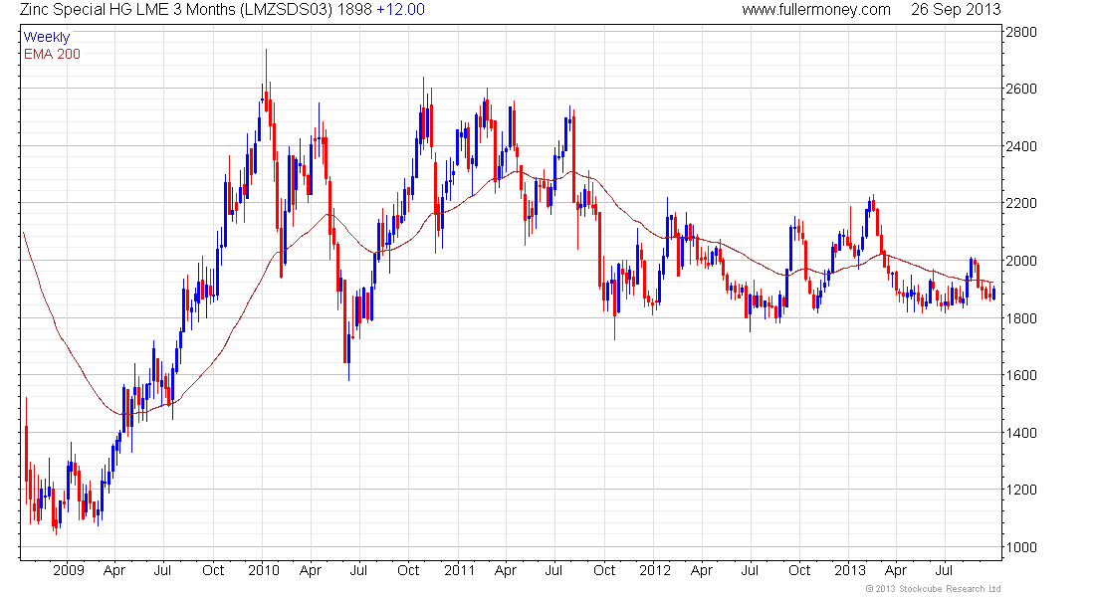Image resolution: width=1095 pixels, height=597 pixels.
Task: Click the 2800 price axis label
Action: click(x=1021, y=32)
